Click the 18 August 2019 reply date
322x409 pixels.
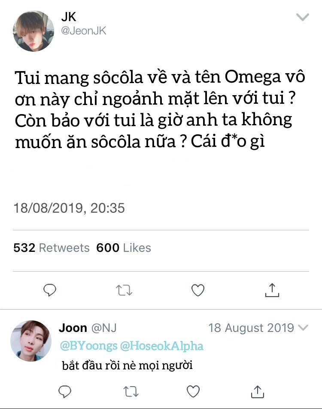251,328
